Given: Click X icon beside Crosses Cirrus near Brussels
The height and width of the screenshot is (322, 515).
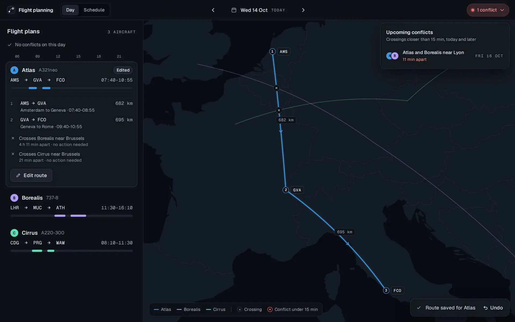Looking at the screenshot, I should pos(13,154).
